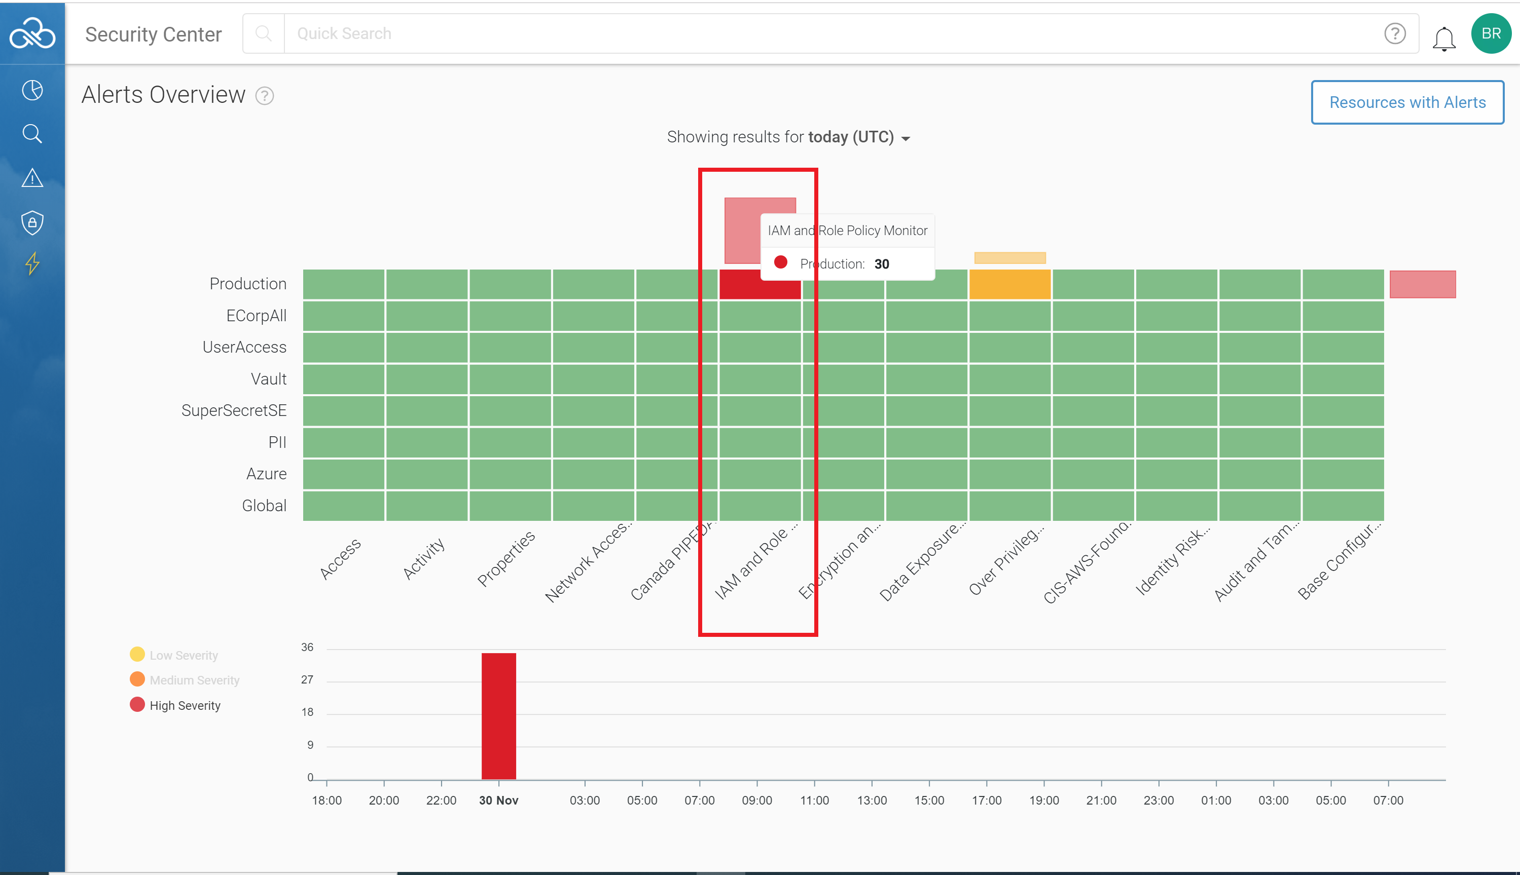Screen dimensions: 1520x875
Task: Select the PII row label
Action: 277,442
